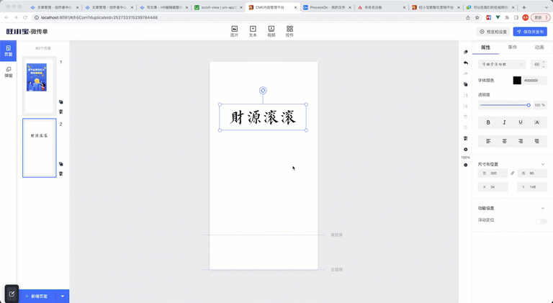553x303 pixels.
Task: Click the 更新 browser update button
Action: [540, 17]
